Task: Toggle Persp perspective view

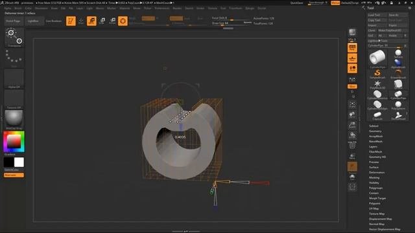Action: click(x=352, y=48)
